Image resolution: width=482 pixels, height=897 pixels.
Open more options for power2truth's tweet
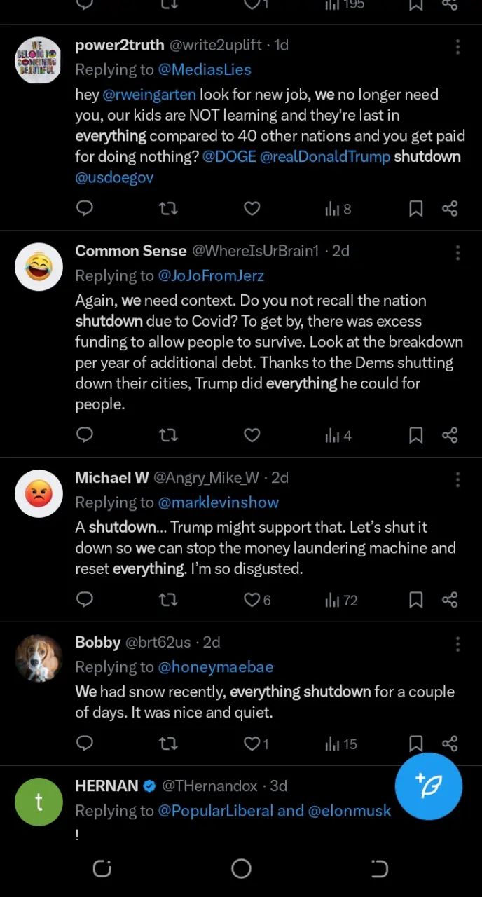(x=457, y=46)
